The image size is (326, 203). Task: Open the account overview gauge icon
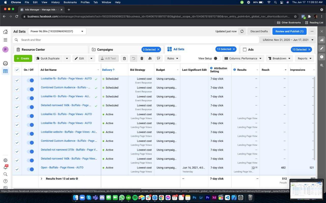coord(5,63)
